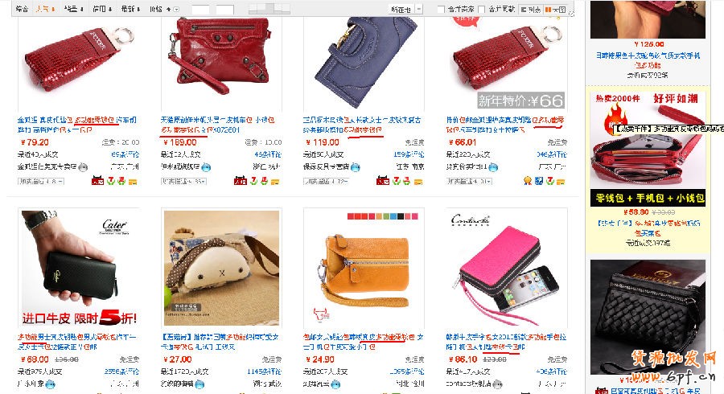Screen dimensions: 724x394
Task: Sort results by credit (信用) tab
Action: pos(101,9)
